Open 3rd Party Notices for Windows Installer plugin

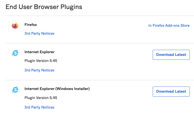[39, 107]
